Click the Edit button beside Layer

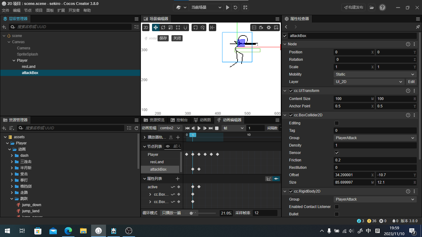pyautogui.click(x=411, y=82)
